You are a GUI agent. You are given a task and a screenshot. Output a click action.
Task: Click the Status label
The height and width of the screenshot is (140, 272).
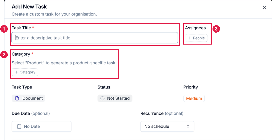click(x=104, y=87)
